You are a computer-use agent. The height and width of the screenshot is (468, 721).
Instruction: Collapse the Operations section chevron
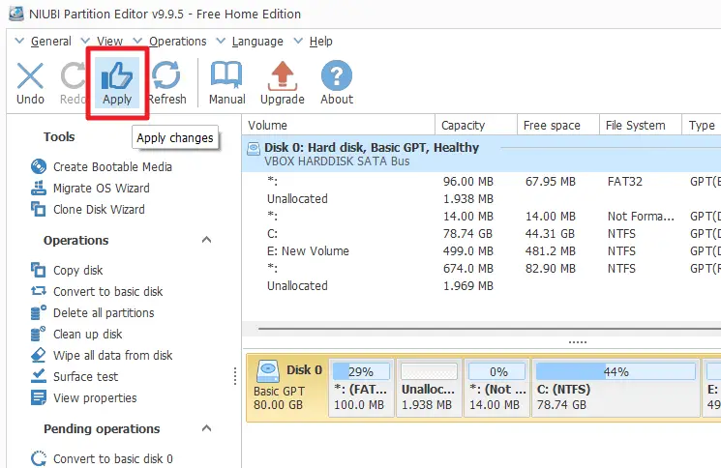coord(206,240)
